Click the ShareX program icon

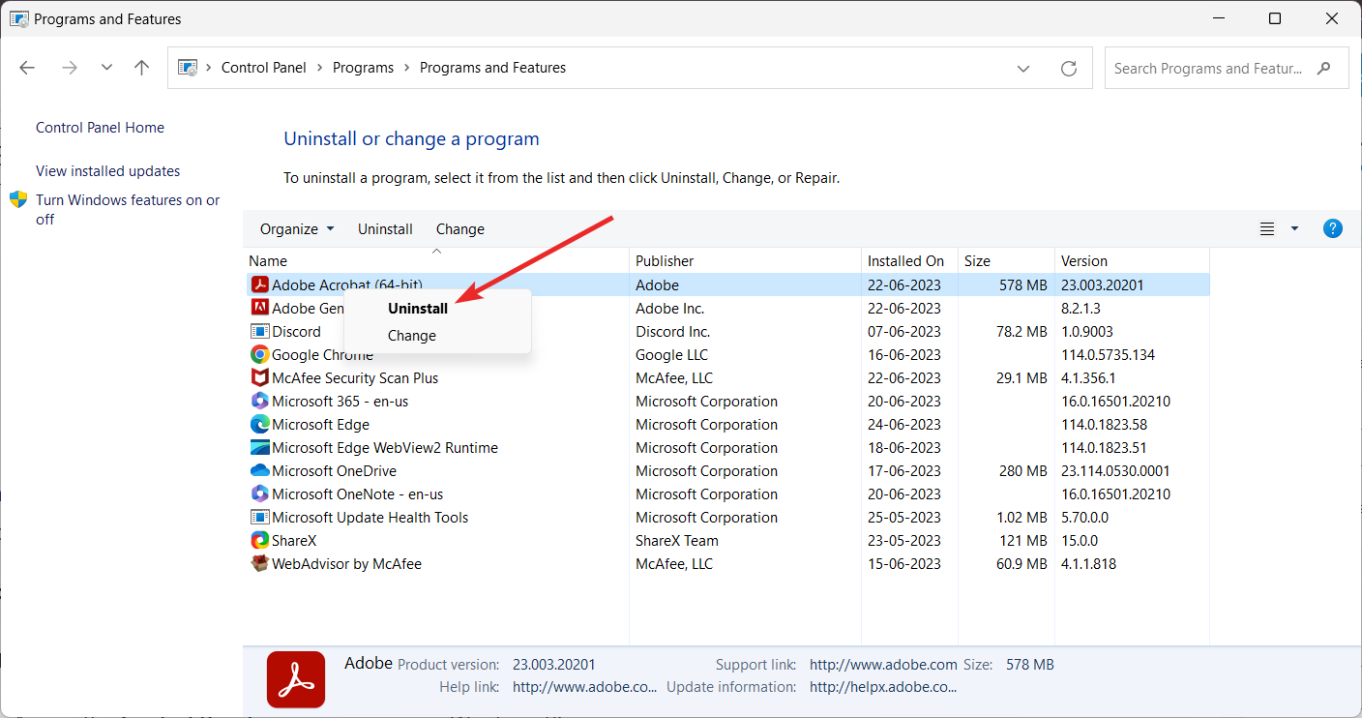pyautogui.click(x=259, y=540)
